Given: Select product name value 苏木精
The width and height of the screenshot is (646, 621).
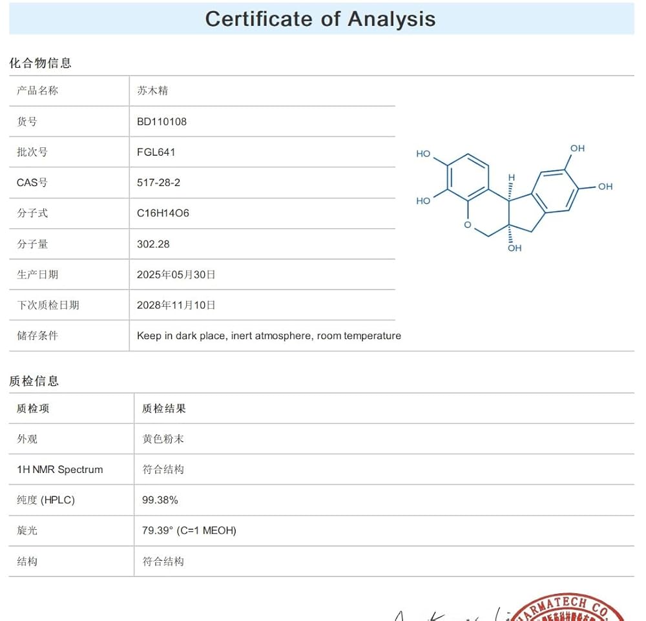Looking at the screenshot, I should [152, 90].
